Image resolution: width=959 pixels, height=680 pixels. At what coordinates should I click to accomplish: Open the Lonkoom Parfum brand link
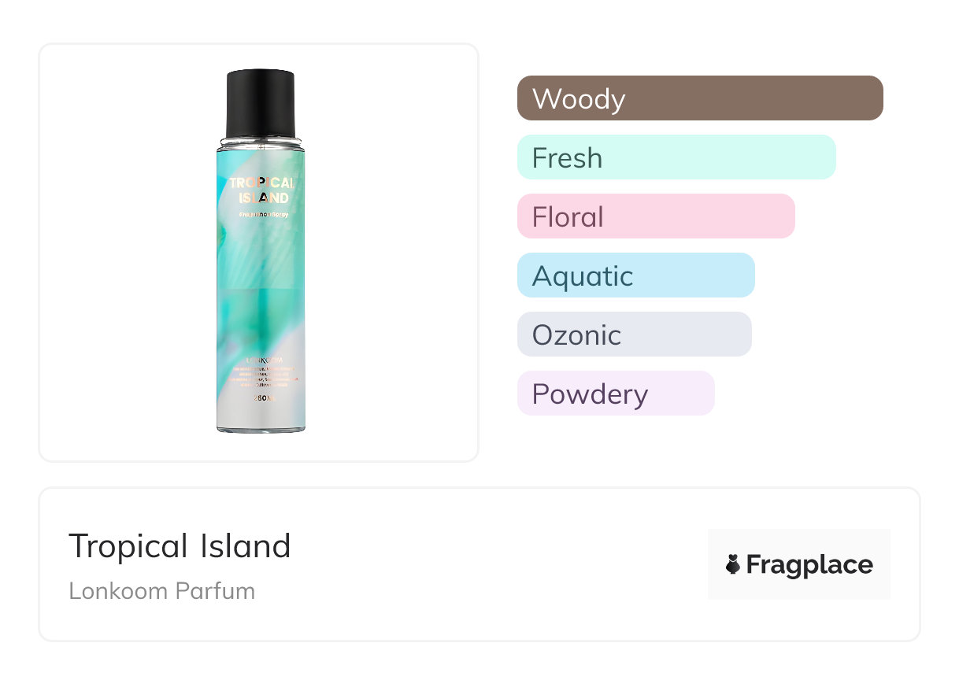[x=161, y=591]
